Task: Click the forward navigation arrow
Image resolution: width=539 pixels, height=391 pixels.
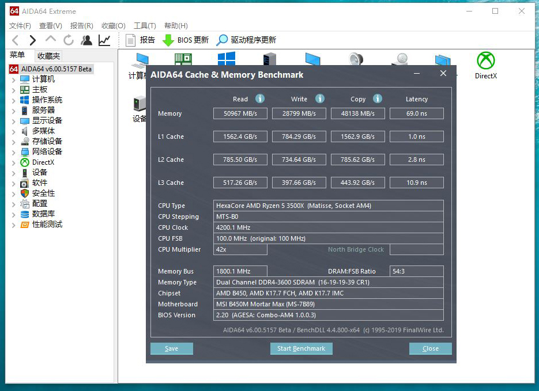Action: pos(33,40)
